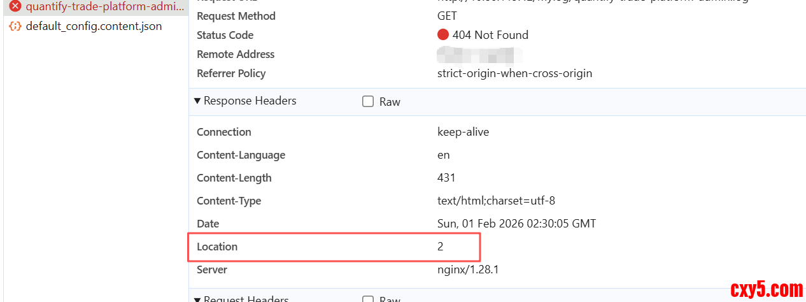
Task: Collapse the Response Headers section
Action: click(x=198, y=101)
